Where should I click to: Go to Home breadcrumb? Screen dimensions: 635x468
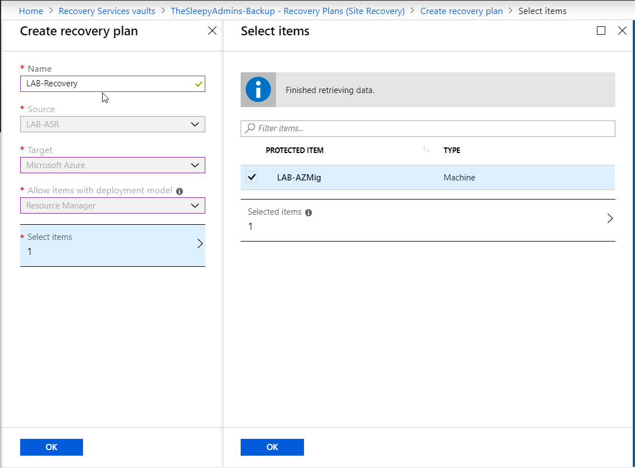pyautogui.click(x=31, y=11)
